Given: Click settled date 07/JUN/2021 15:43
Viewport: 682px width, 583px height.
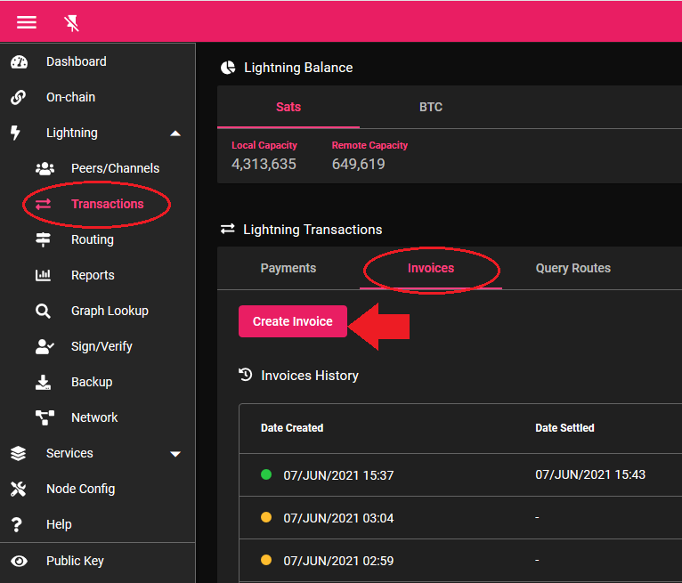Looking at the screenshot, I should point(590,474).
